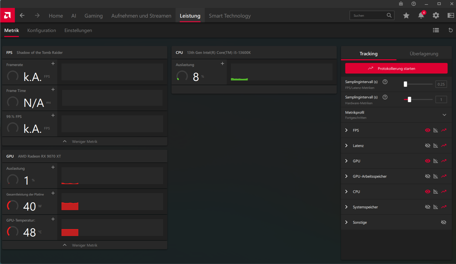Expand the Latenz tracking group
The width and height of the screenshot is (456, 264).
346,145
